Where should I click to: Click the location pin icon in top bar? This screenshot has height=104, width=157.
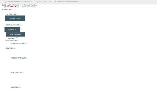coord(5,2)
